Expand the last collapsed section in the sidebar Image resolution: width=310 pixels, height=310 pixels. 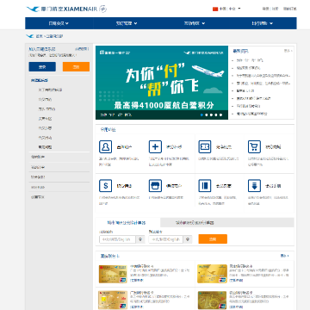coord(38,197)
